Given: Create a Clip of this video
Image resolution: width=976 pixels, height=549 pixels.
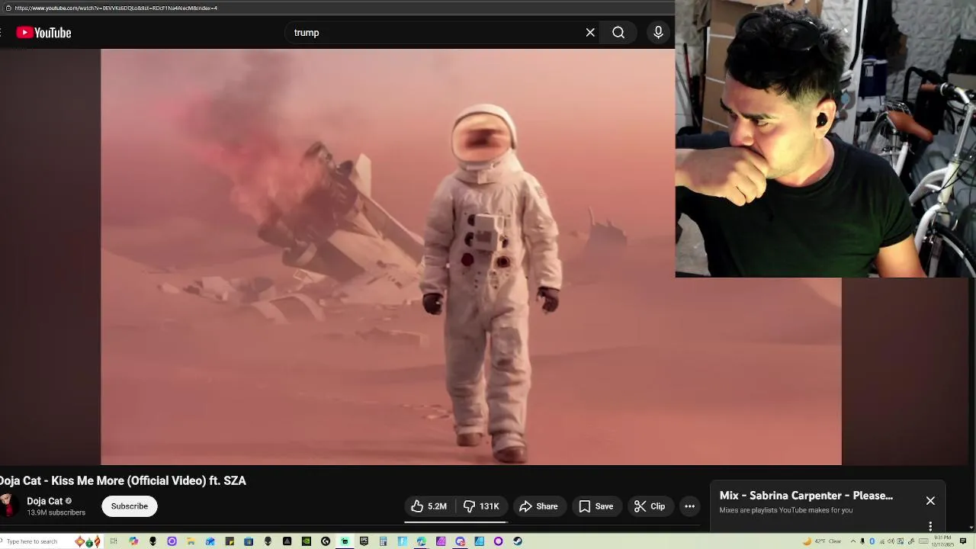Looking at the screenshot, I should (650, 506).
